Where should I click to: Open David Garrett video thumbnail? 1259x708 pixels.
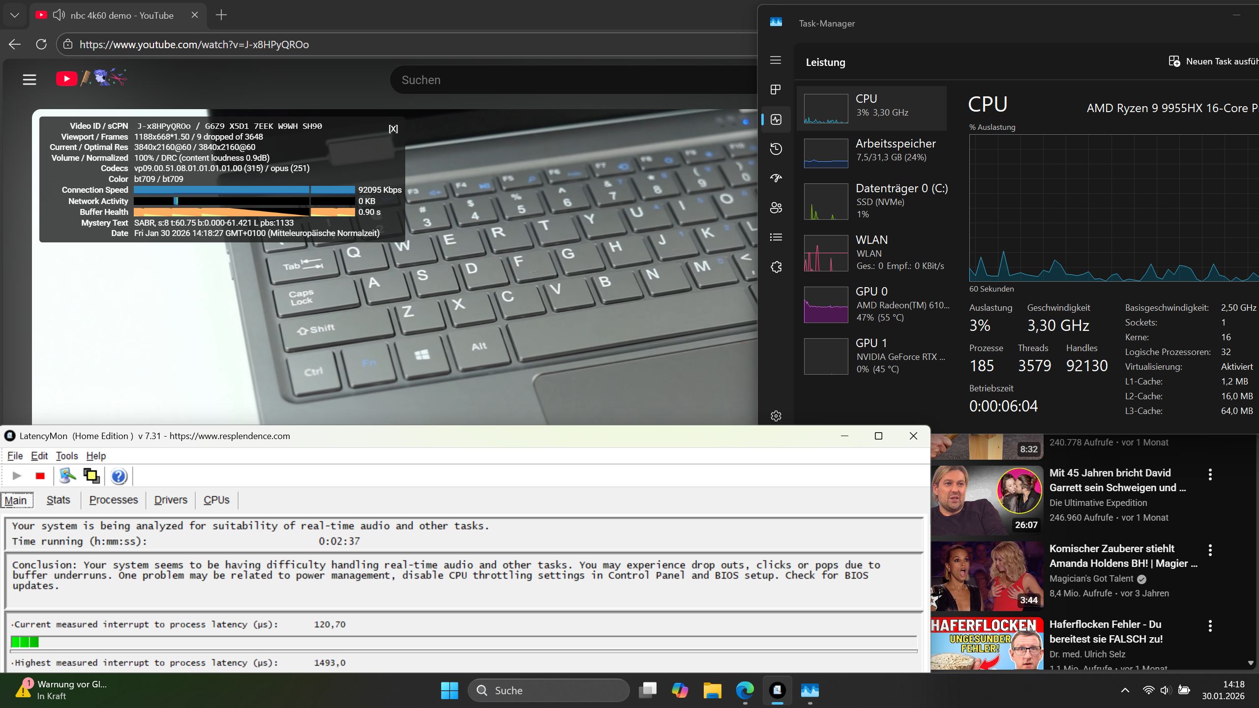(x=987, y=501)
